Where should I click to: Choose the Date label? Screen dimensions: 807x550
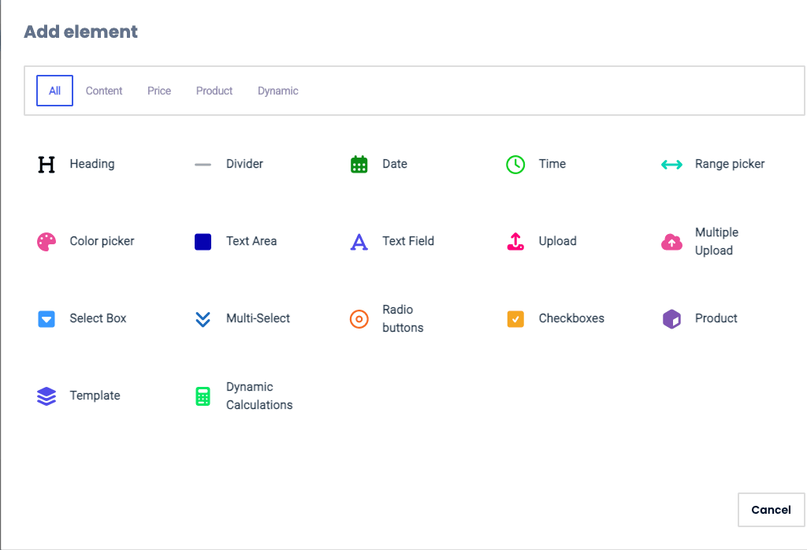[x=395, y=164]
